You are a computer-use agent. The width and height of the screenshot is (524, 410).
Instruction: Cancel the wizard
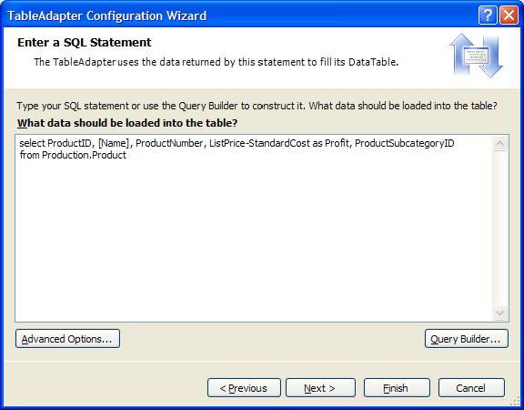click(471, 388)
